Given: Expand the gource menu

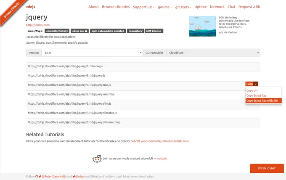Looking at the screenshot, I should 165,7.
